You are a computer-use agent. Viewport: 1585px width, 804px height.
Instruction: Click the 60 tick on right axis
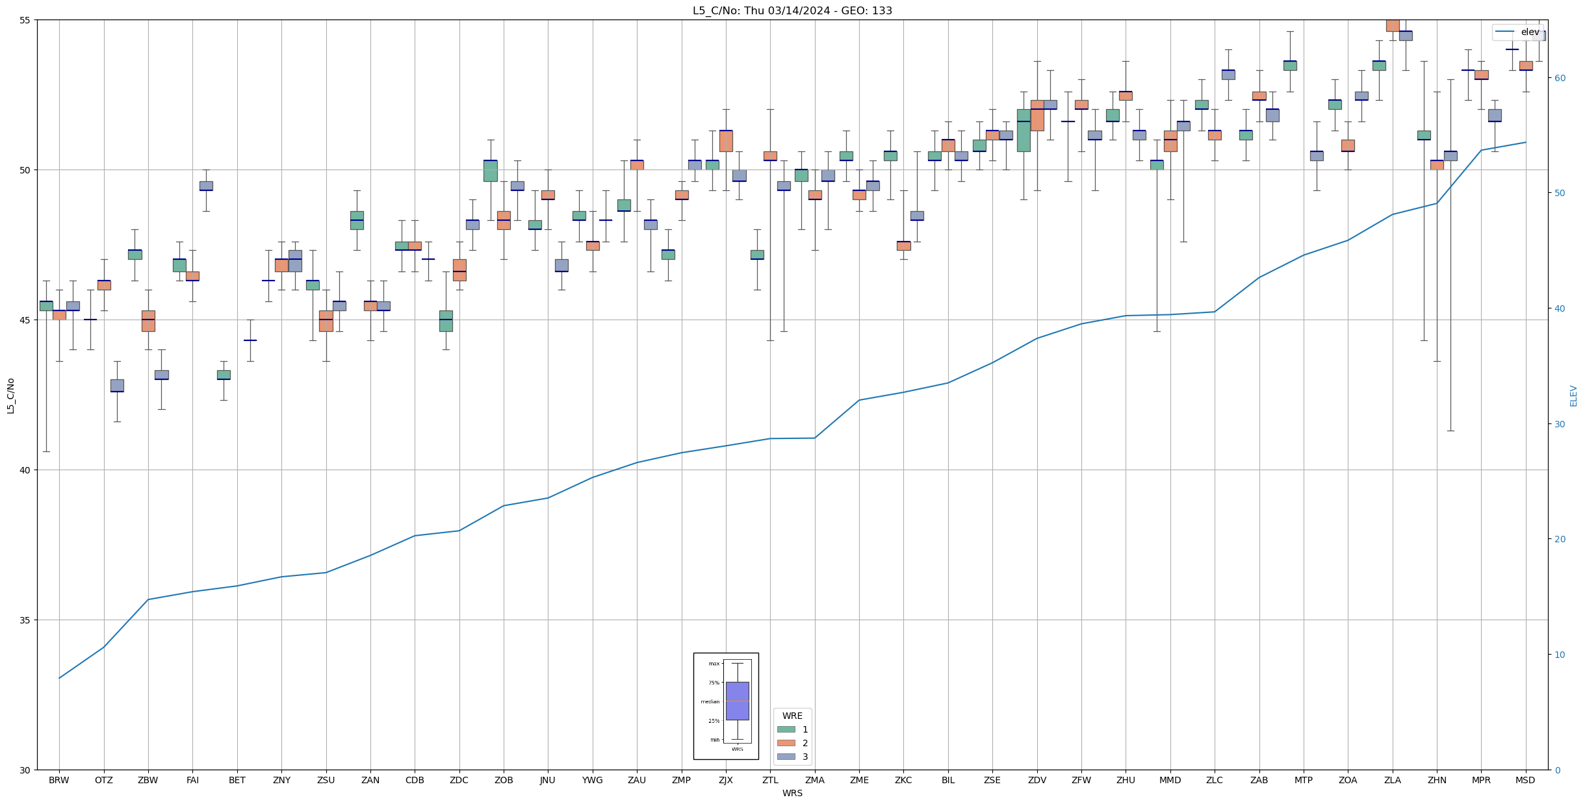pos(1559,78)
